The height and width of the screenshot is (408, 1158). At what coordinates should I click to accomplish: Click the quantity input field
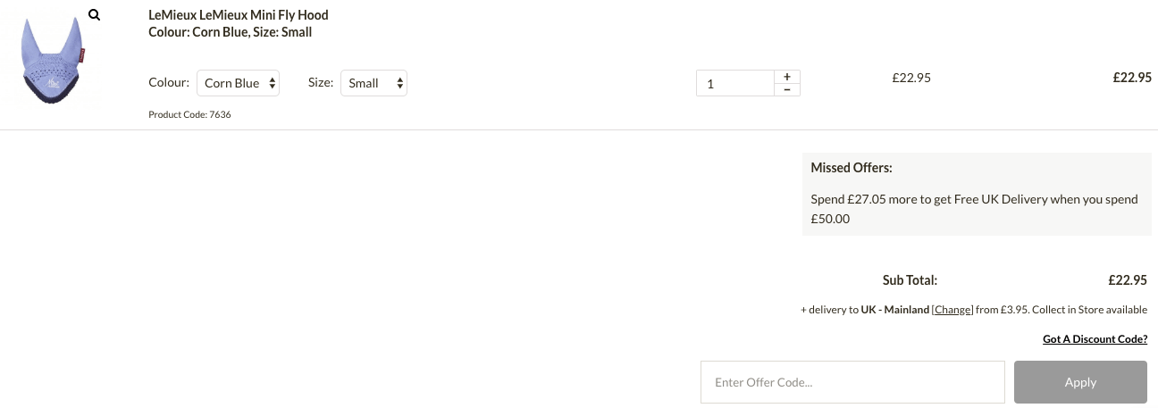[734, 83]
